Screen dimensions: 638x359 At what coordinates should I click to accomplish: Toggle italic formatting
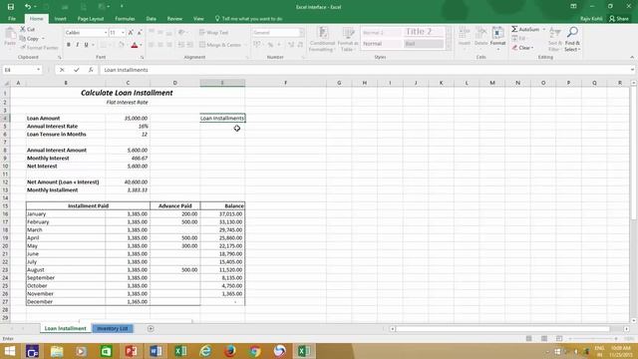(78, 45)
